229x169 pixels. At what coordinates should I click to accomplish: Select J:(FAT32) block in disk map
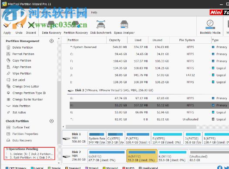click(x=193, y=138)
